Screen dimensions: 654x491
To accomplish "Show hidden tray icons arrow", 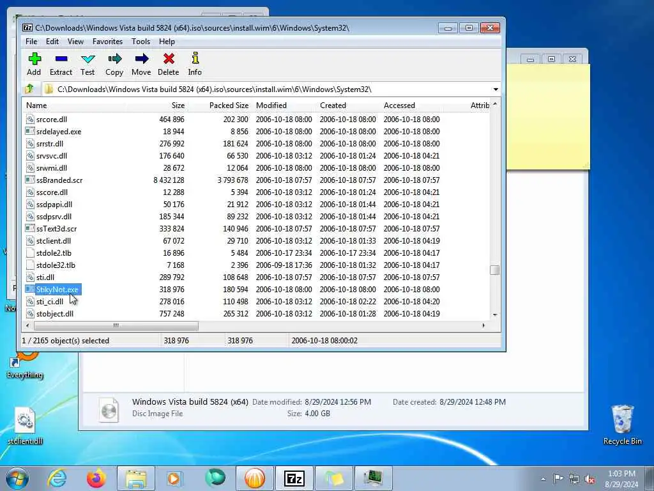I will (543, 479).
